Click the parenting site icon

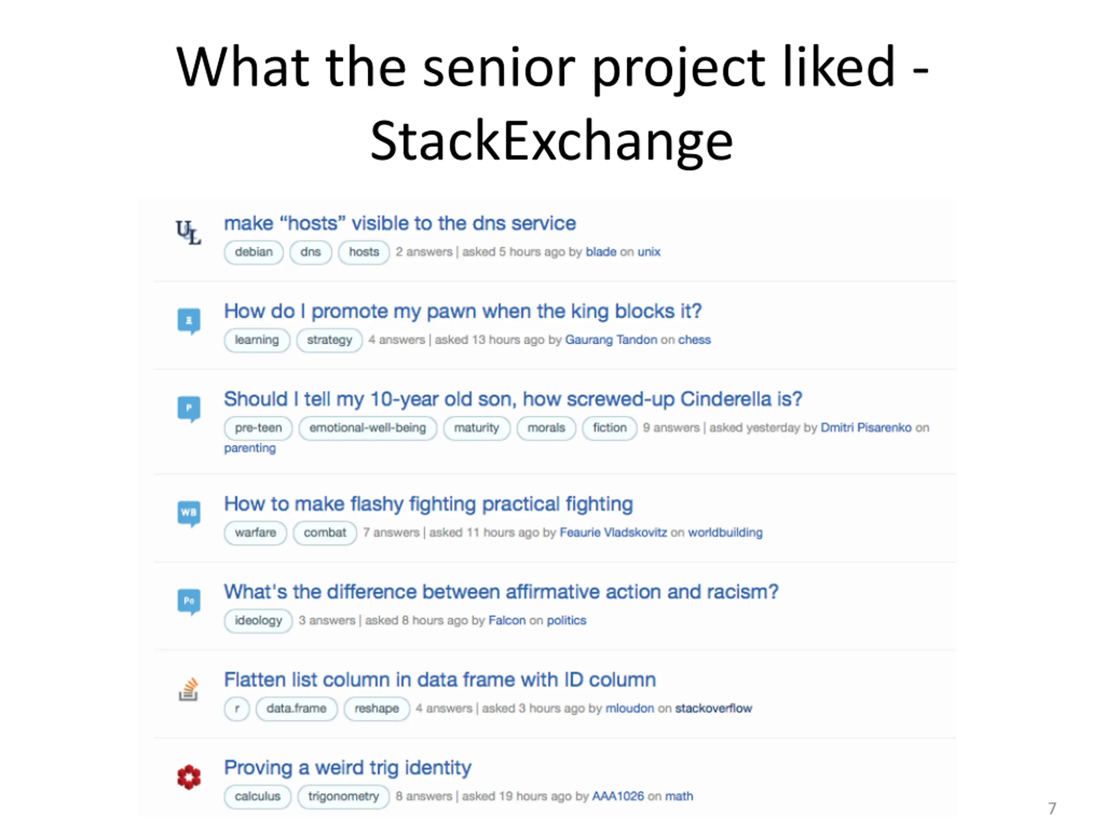[189, 409]
